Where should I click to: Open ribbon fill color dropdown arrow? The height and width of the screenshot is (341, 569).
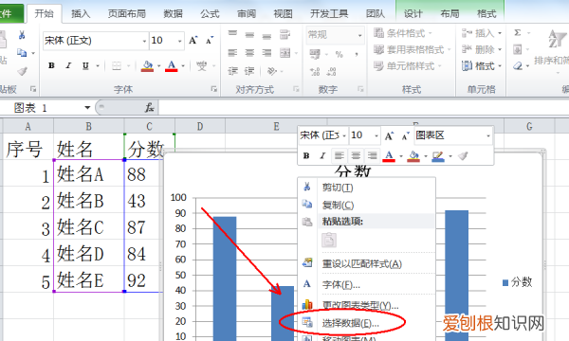[x=159, y=66]
